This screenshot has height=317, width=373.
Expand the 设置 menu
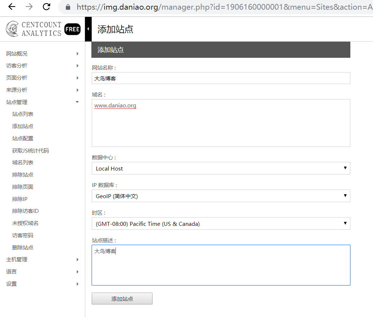42,284
